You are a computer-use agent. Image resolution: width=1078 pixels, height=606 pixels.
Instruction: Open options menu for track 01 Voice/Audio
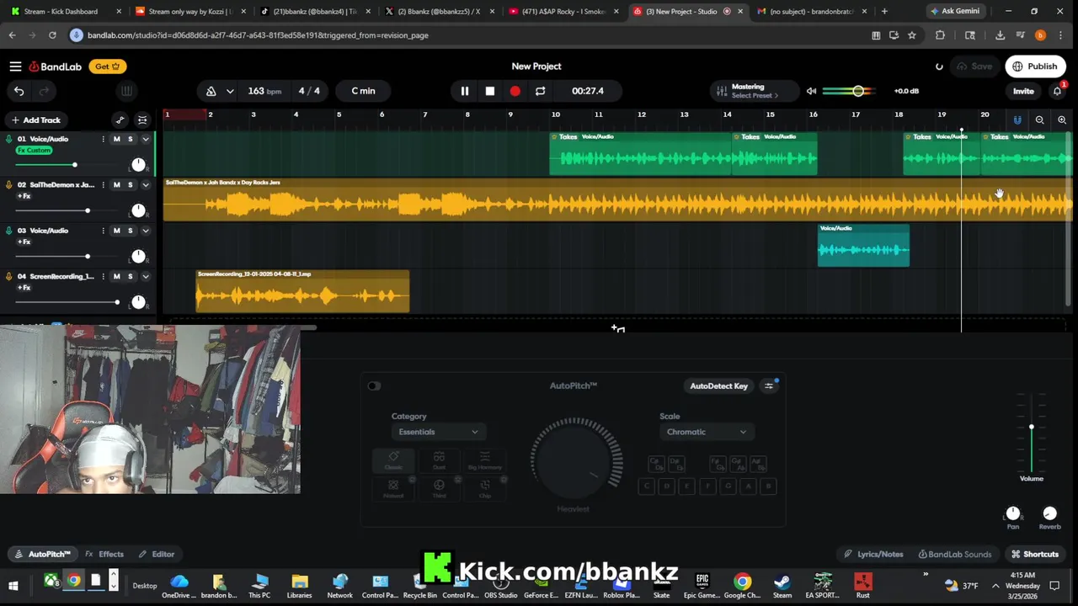click(104, 139)
